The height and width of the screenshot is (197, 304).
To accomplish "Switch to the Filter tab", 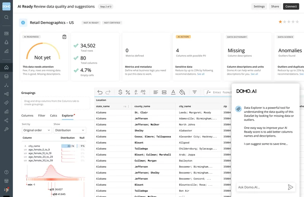I will coord(42,116).
